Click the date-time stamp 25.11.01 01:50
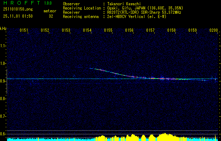221x141 pixels. (18, 16)
